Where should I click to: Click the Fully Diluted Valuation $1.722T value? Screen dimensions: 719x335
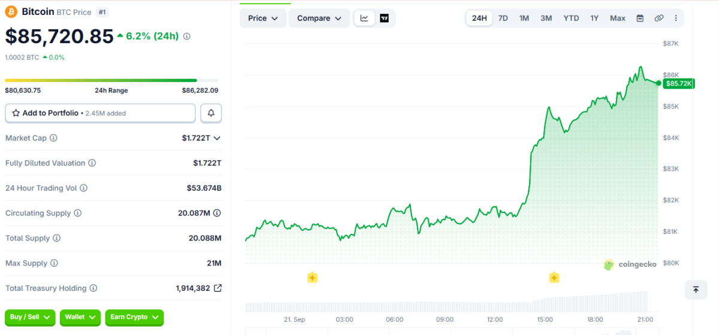207,163
